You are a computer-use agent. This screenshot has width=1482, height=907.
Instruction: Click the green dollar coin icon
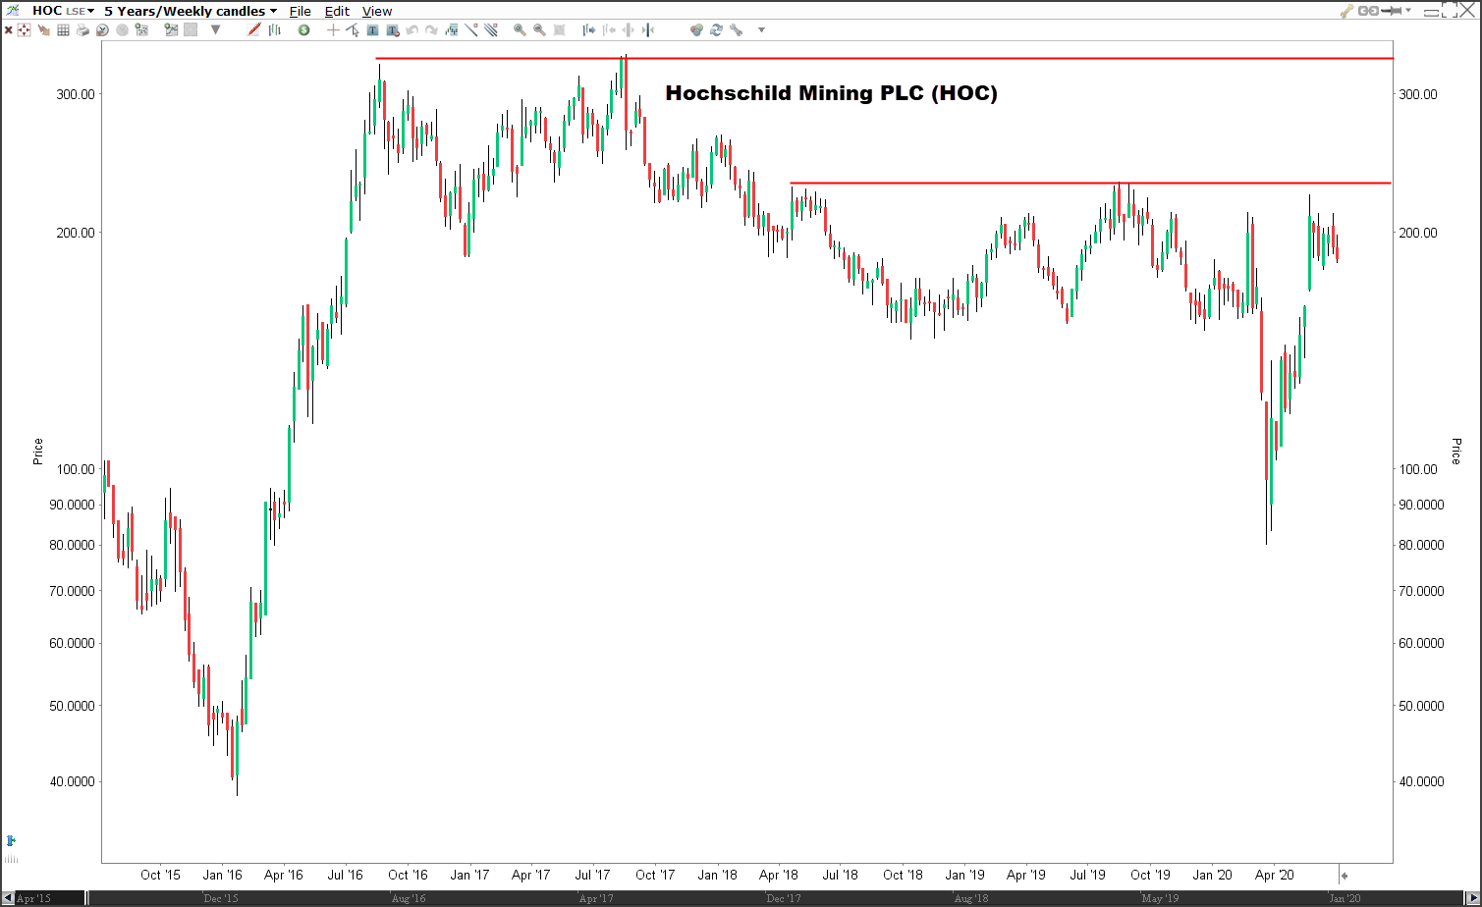[x=303, y=30]
